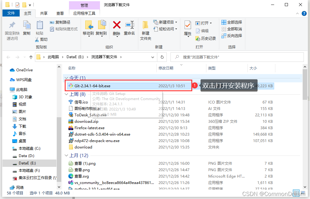The width and height of the screenshot is (310, 199).
Task: Click the Help question mark button
Action: click(304, 13)
